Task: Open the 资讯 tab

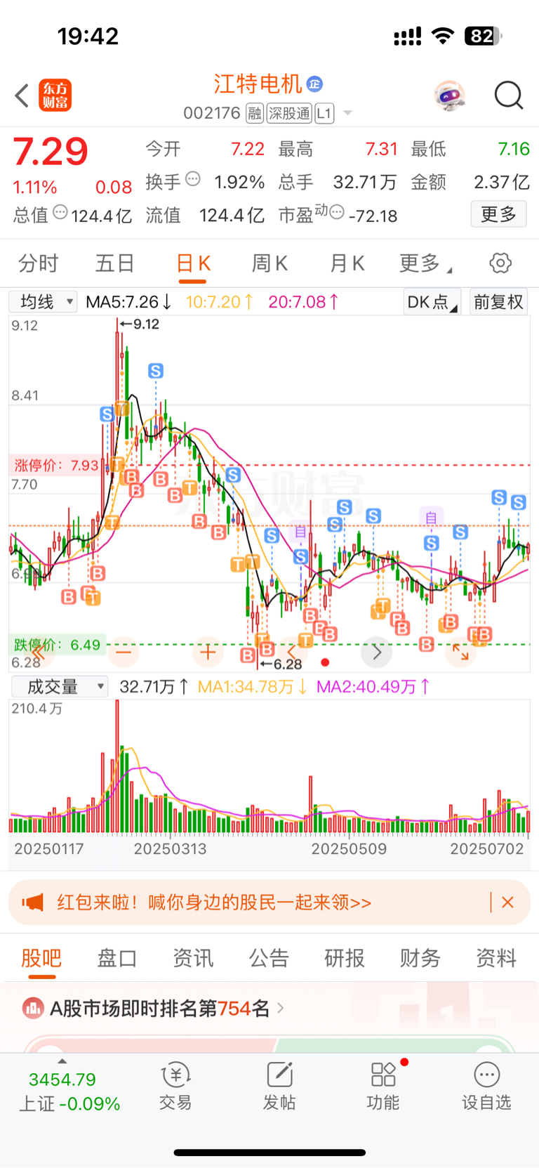Action: [193, 958]
